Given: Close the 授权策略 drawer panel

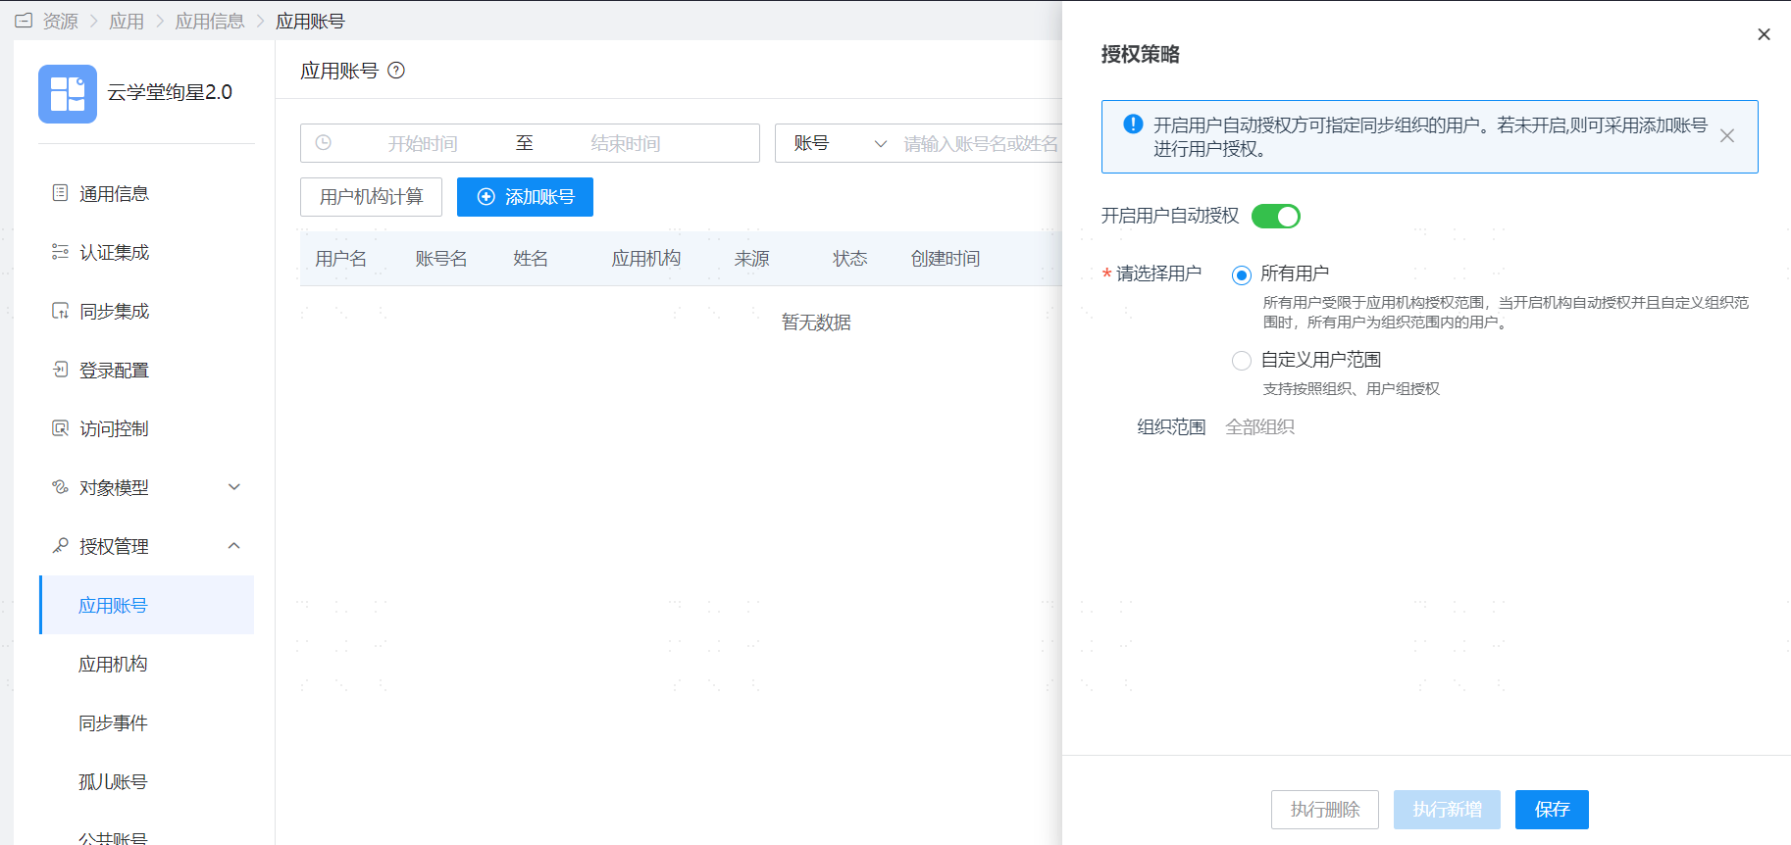Looking at the screenshot, I should pyautogui.click(x=1764, y=34).
